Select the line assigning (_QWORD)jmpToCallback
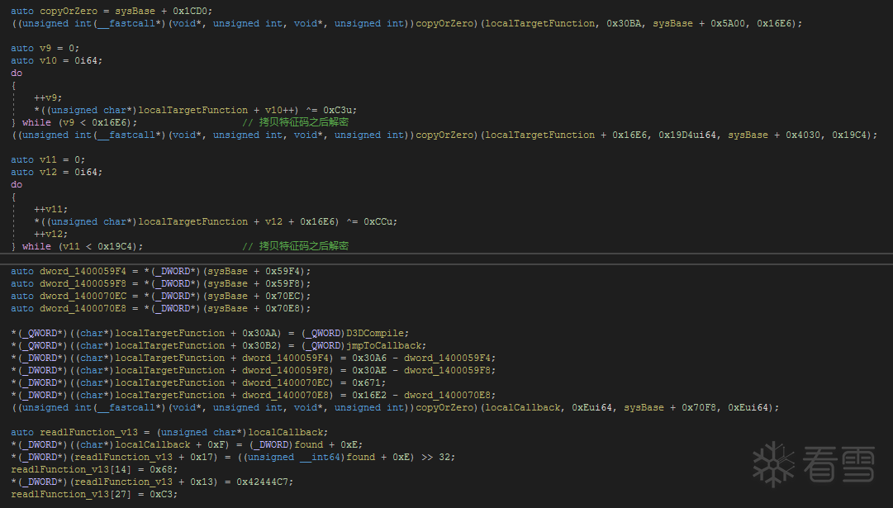 coord(218,346)
